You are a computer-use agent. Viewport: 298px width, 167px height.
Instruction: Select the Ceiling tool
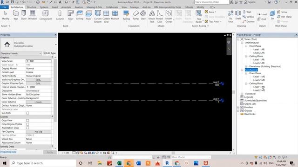pyautogui.click(x=80, y=15)
